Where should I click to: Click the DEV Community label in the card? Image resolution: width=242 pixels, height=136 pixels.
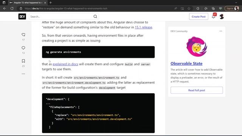[x=179, y=31]
